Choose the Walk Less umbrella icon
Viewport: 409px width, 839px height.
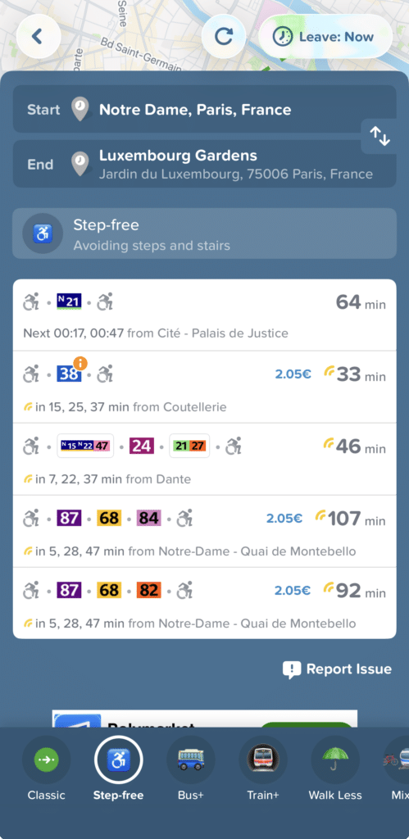click(335, 760)
